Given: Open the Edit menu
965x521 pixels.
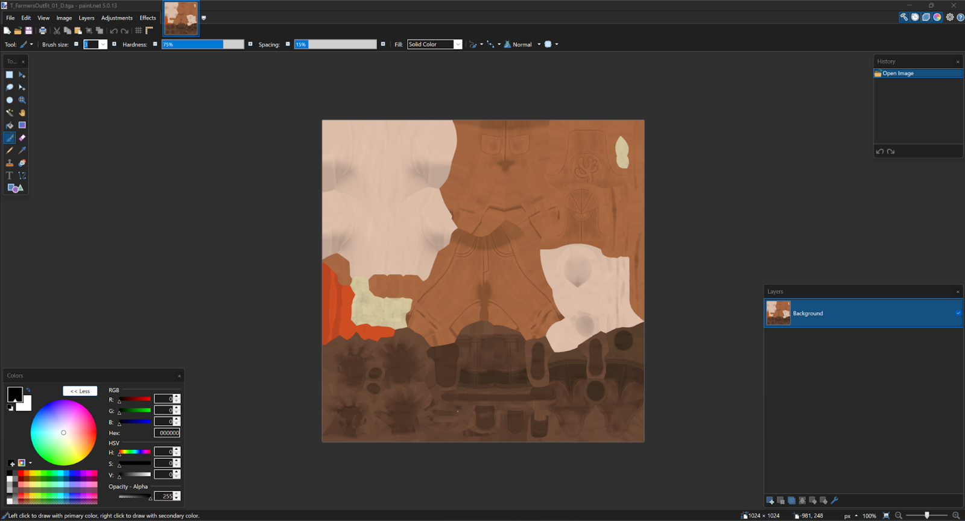Looking at the screenshot, I should tap(26, 18).
